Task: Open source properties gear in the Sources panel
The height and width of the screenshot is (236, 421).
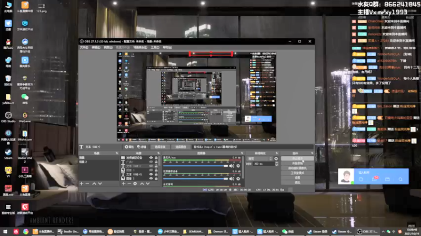Action: pos(135,184)
